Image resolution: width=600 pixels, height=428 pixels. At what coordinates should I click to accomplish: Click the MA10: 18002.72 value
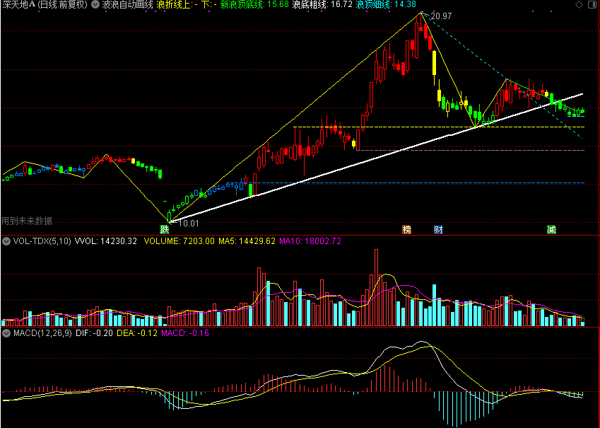(310, 241)
